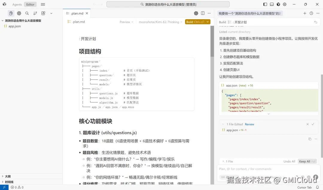The width and height of the screenshot is (323, 190).
Task: Click Undo All changes
Action: (x=289, y=161)
